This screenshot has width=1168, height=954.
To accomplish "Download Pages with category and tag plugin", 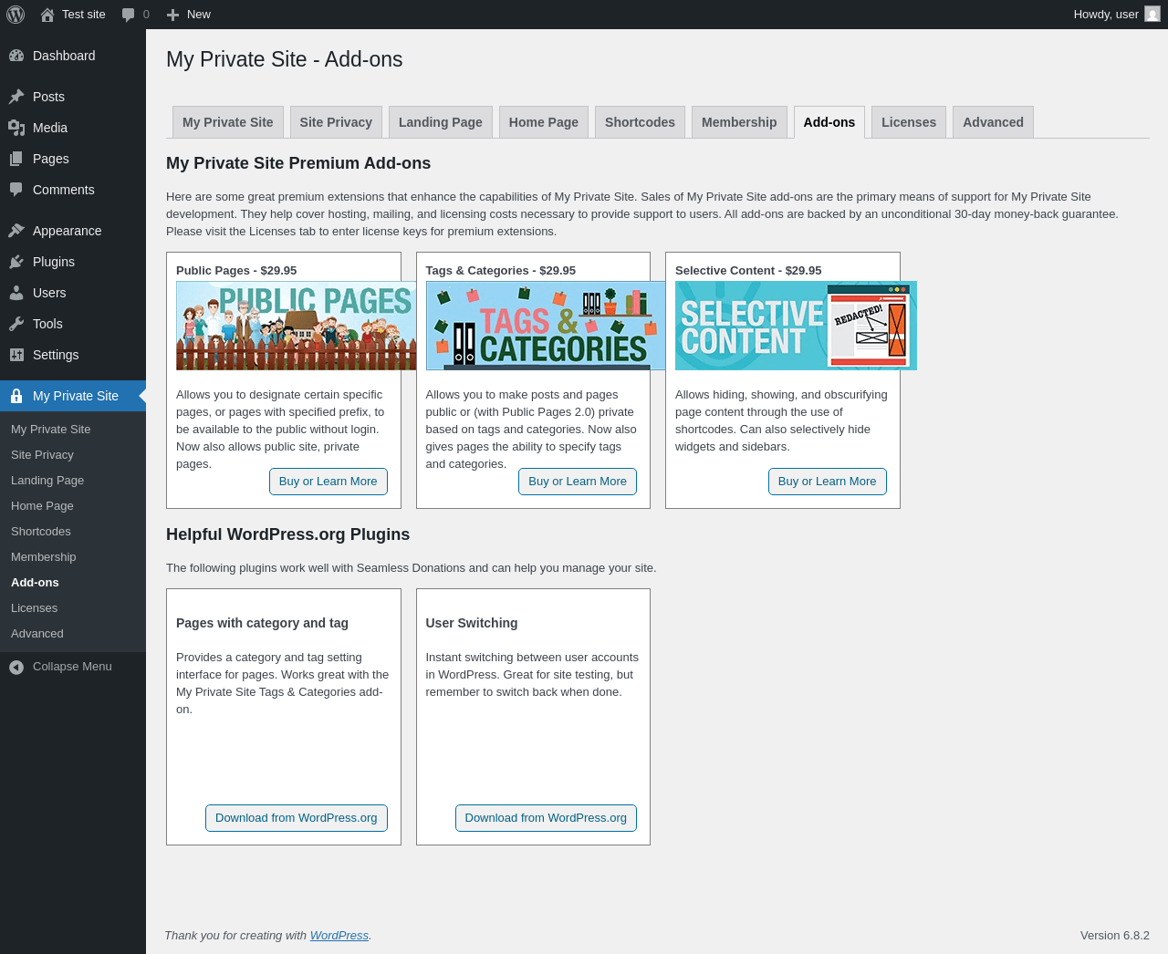I will (297, 818).
